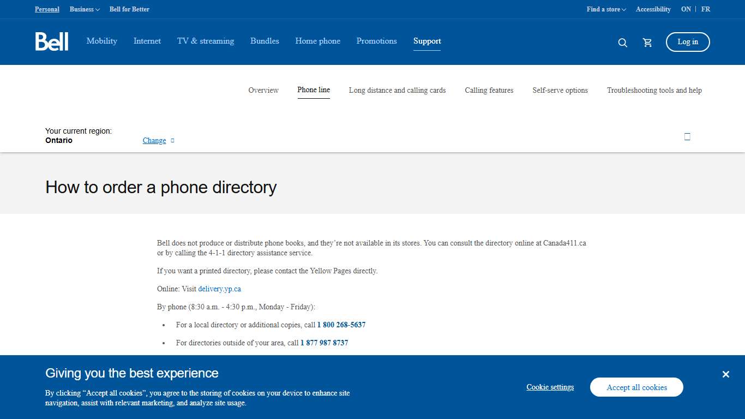Screen dimensions: 745x419
Task: Expand the Business dropdown
Action: [84, 9]
